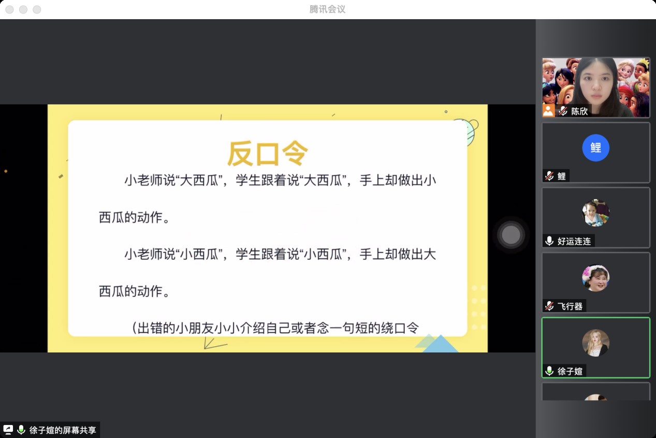Click the microphone icon beside 好运连连
Viewport: 656px width, 438px height.
coord(549,241)
